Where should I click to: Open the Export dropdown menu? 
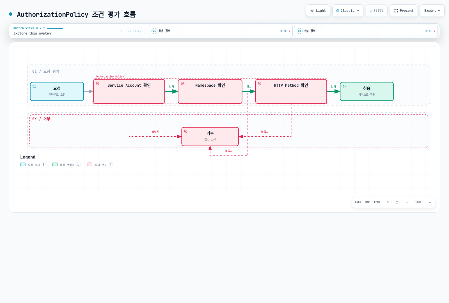[432, 11]
